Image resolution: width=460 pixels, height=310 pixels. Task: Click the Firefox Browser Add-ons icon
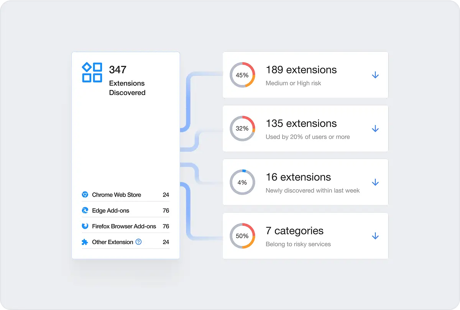[85, 226]
